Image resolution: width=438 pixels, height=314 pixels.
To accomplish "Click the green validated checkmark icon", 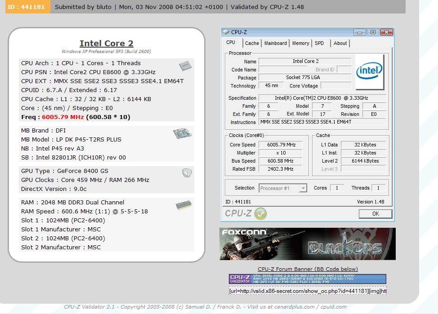I will click(x=261, y=214).
